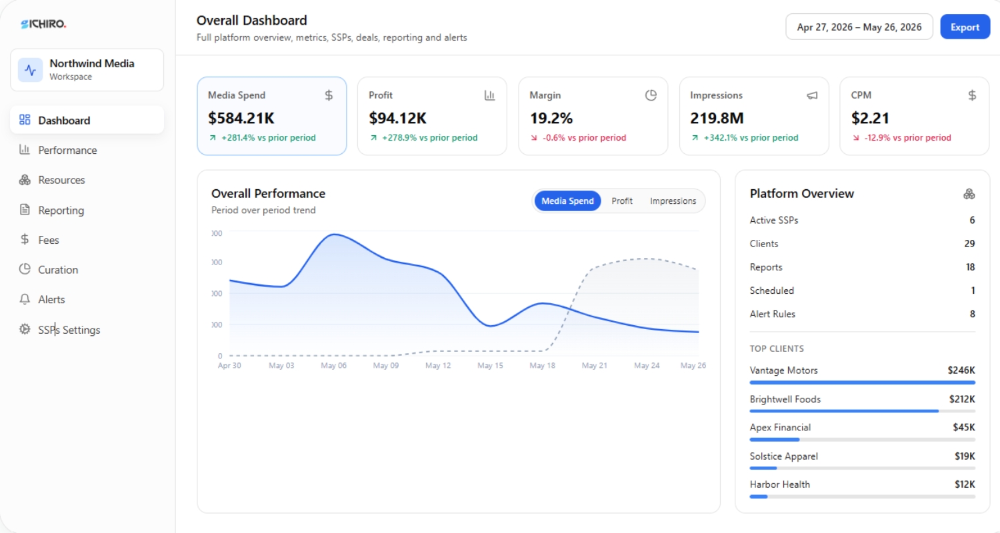Open the Northwind Media workspace switcher
This screenshot has height=533, width=1000.
point(87,70)
